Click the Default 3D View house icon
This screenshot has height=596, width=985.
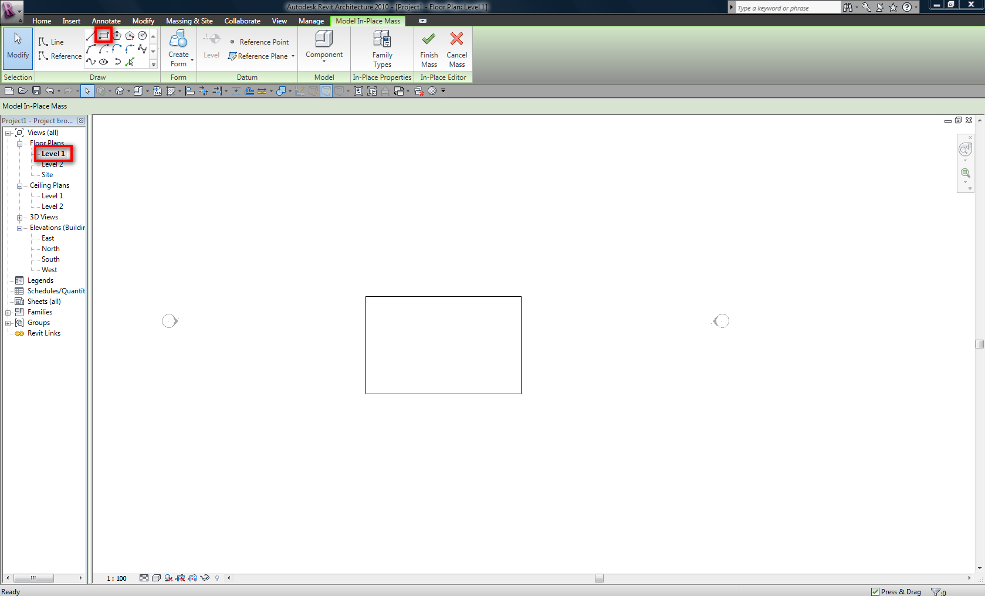[120, 91]
